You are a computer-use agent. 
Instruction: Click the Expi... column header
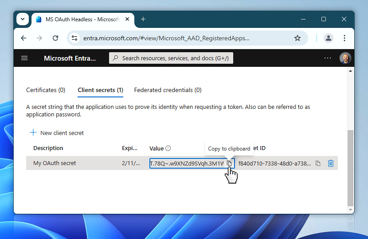pos(129,148)
